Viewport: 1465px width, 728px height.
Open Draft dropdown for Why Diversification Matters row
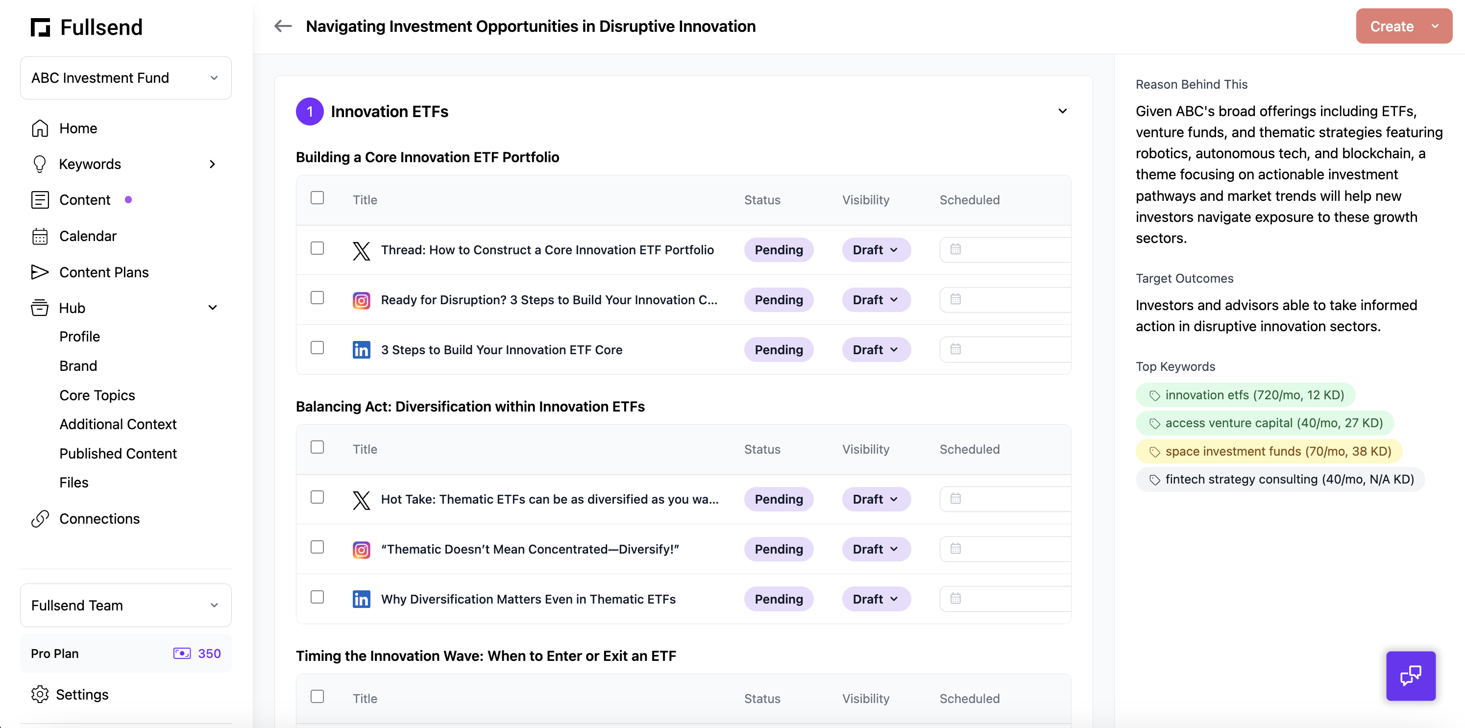click(x=876, y=600)
